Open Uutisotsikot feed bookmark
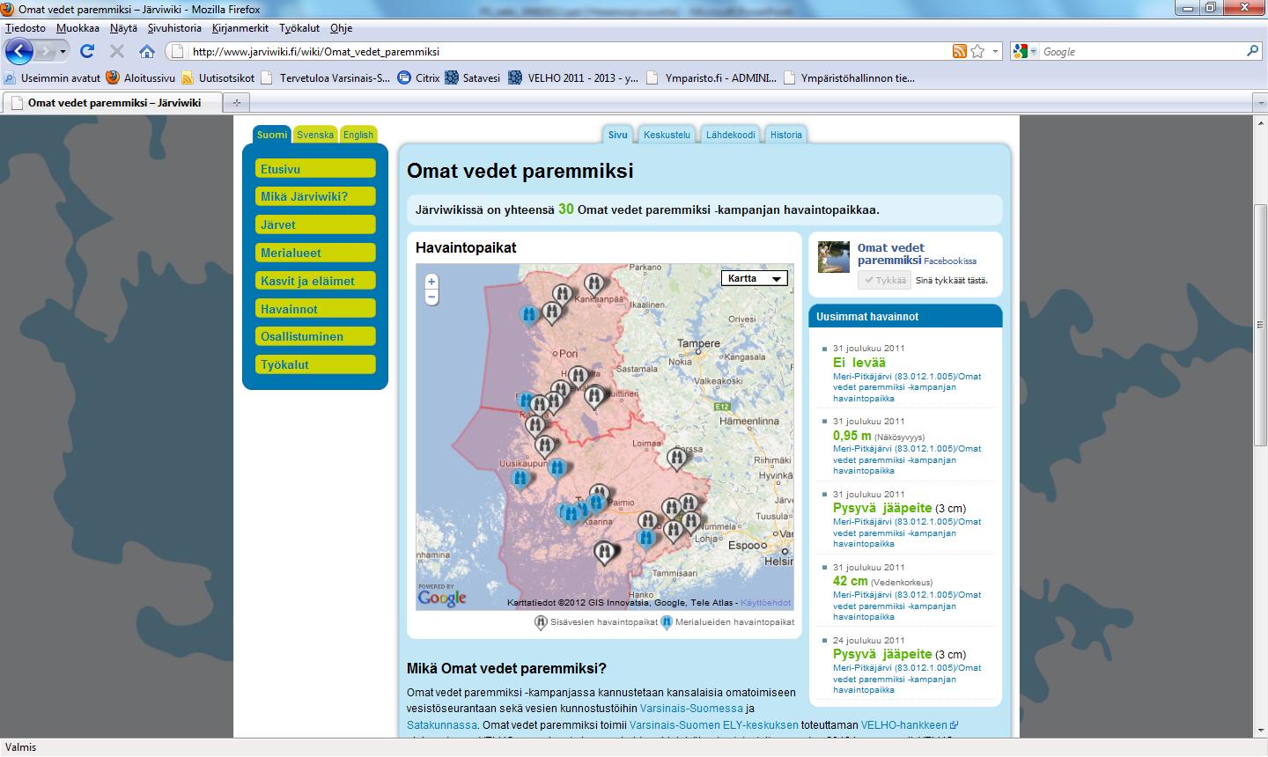1268x757 pixels. point(217,77)
